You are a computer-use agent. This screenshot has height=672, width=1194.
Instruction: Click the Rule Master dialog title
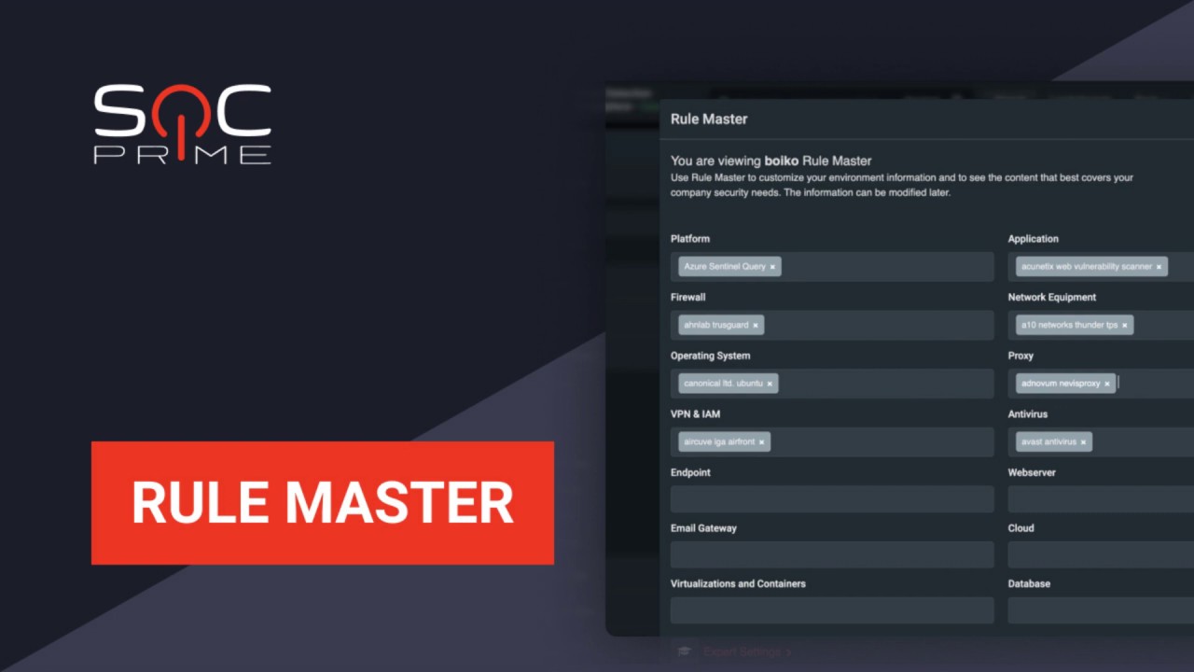tap(709, 119)
